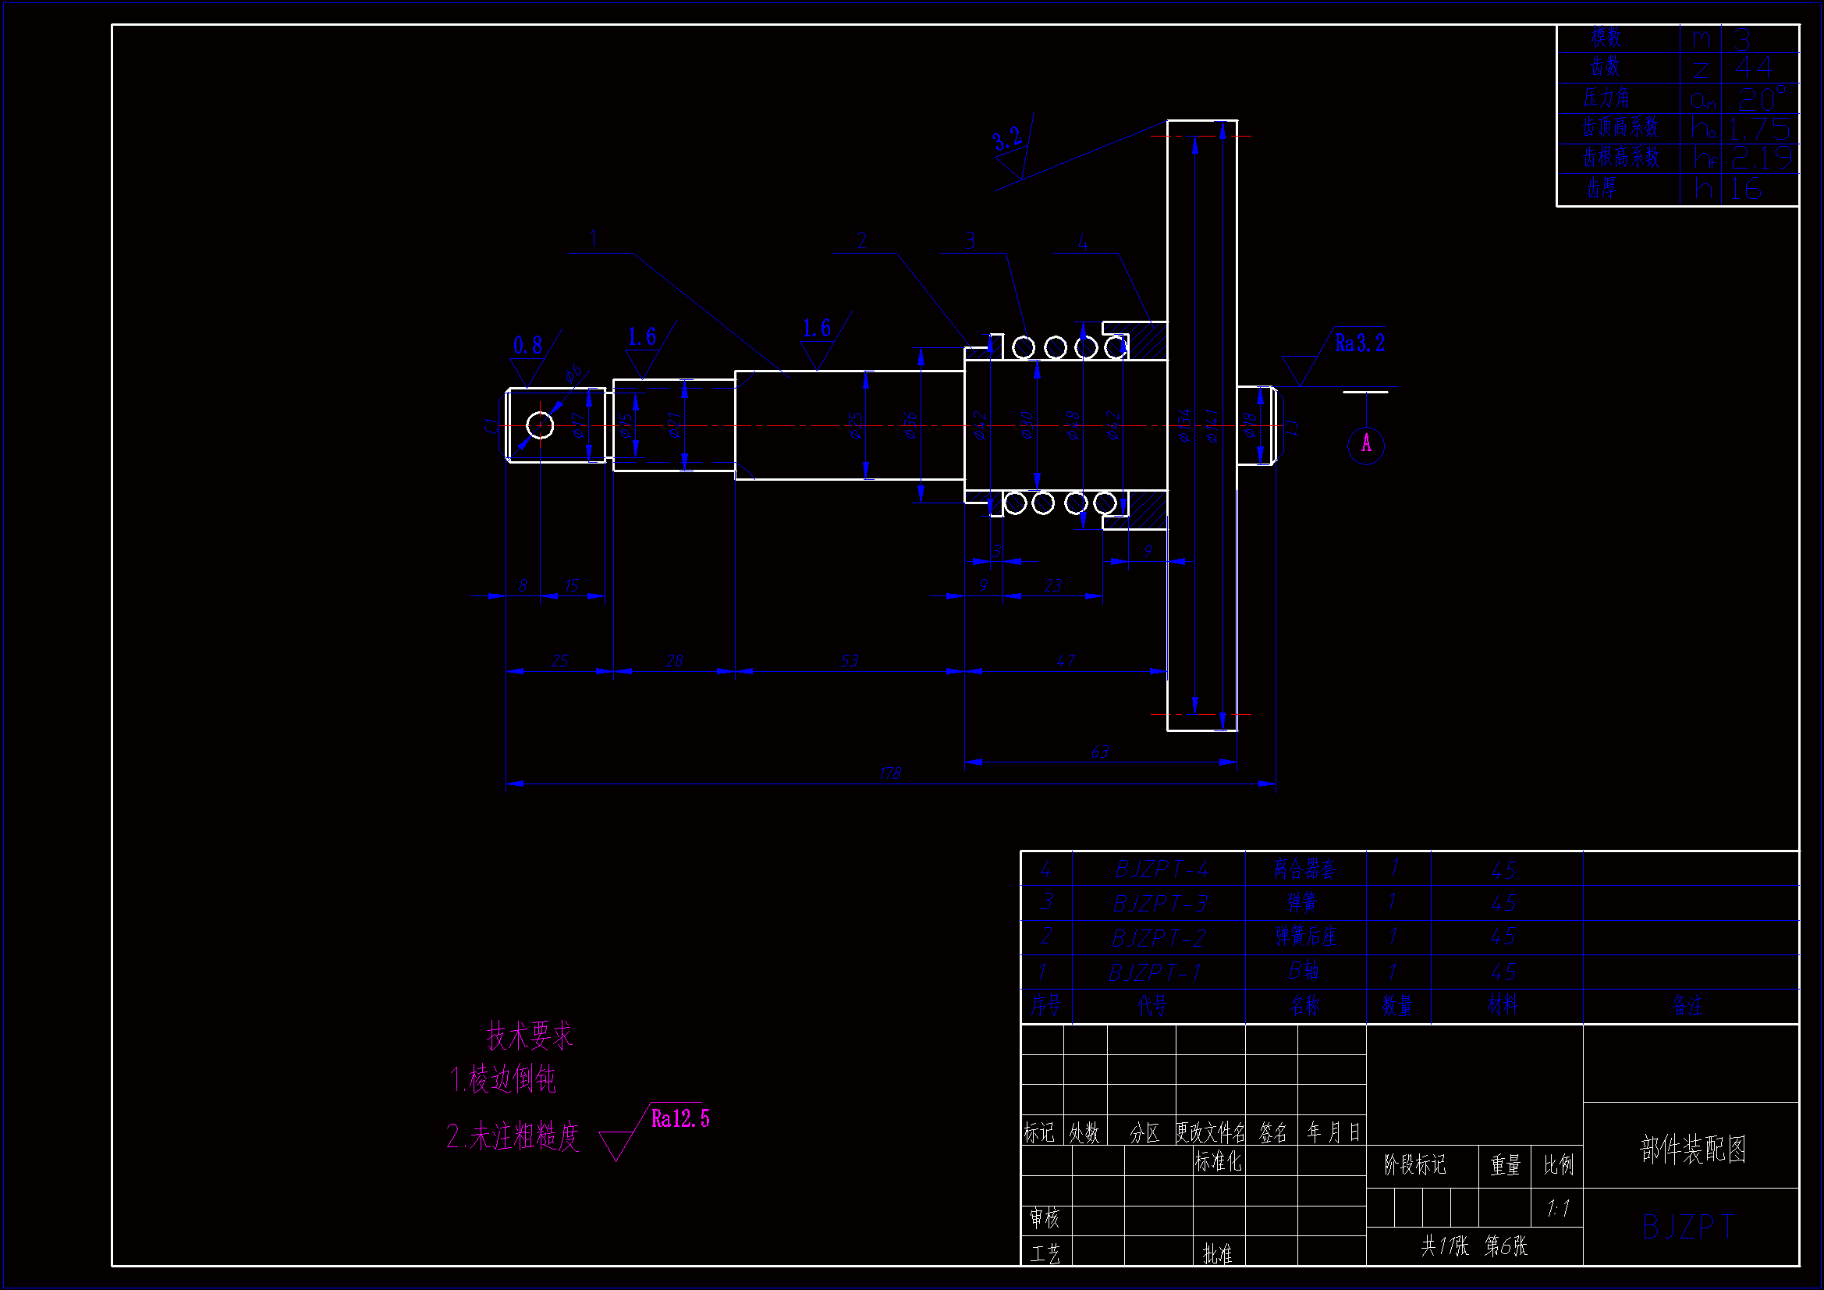The image size is (1824, 1290).
Task: Click the BJZPT-4 code cell in parts list
Action: coord(1161,869)
